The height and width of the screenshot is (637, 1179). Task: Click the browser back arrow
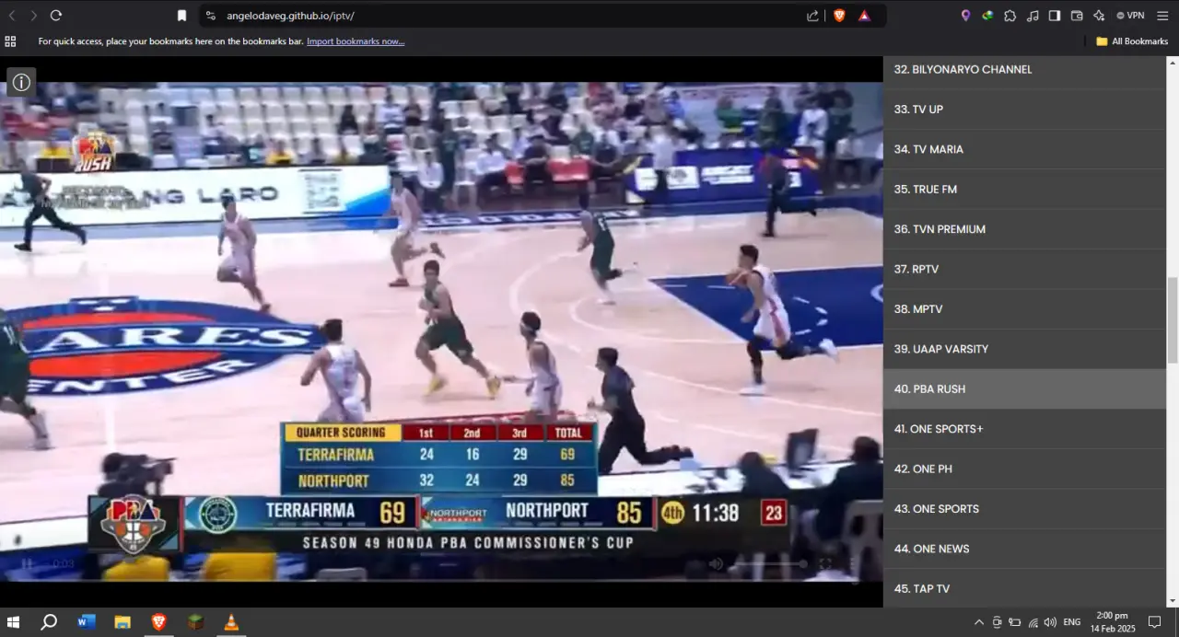[x=12, y=16]
